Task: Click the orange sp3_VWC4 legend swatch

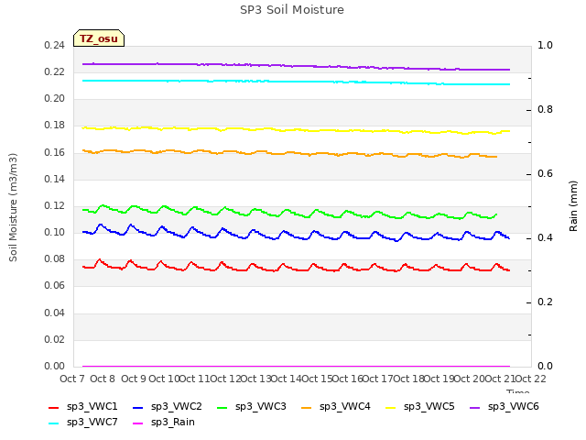Action: (307, 407)
